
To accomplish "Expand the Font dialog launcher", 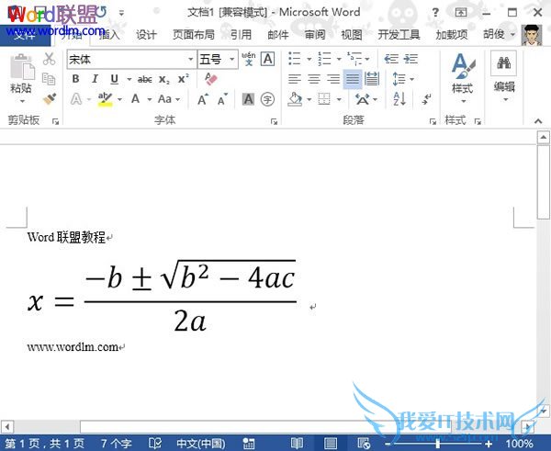I will pyautogui.click(x=274, y=121).
